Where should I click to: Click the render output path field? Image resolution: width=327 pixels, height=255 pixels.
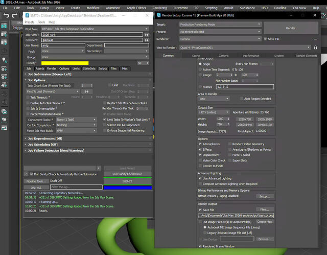tap(236, 215)
